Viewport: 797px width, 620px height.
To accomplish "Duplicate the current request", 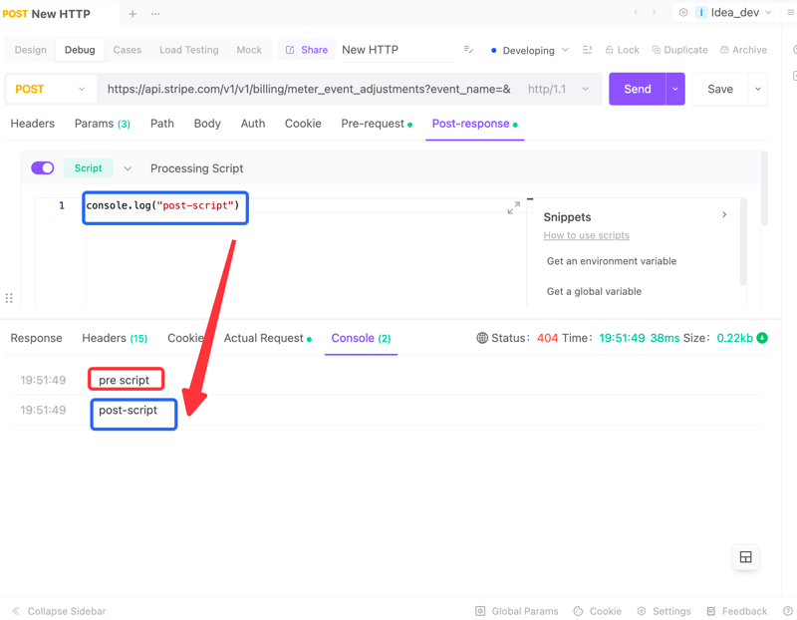I will (x=679, y=49).
